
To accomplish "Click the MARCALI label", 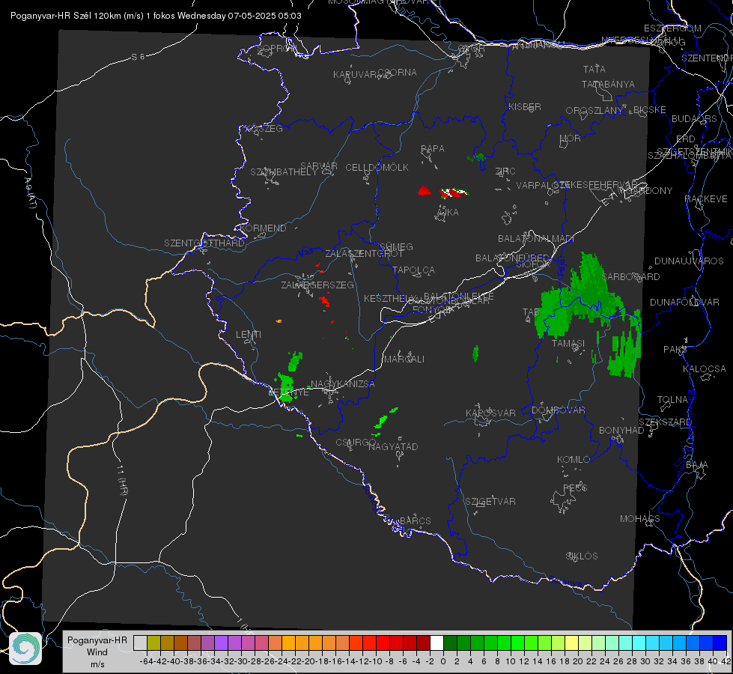I will pos(404,359).
